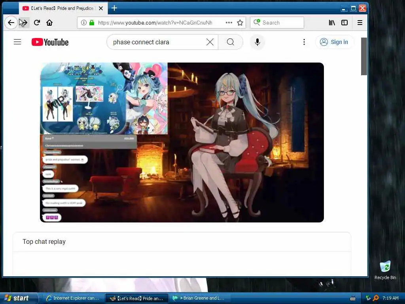
Task: Select the Let's Read Pride and Prejudice tab
Action: click(63, 8)
